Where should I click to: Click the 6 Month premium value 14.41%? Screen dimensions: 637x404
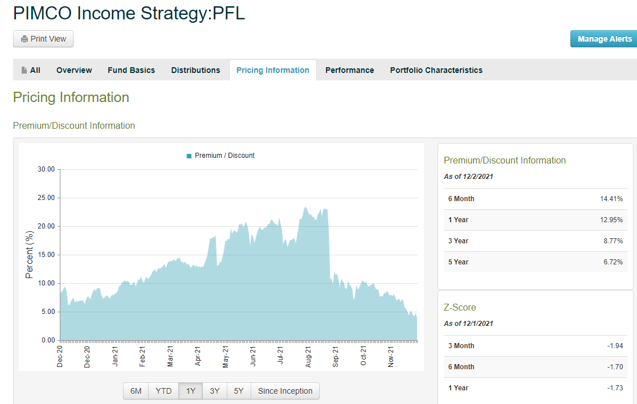pyautogui.click(x=611, y=199)
